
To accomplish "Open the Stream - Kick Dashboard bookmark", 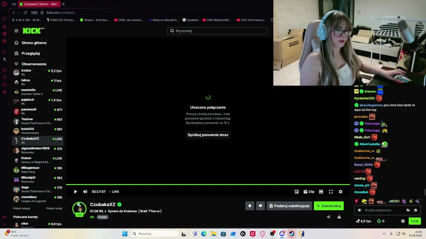I will (x=95, y=20).
